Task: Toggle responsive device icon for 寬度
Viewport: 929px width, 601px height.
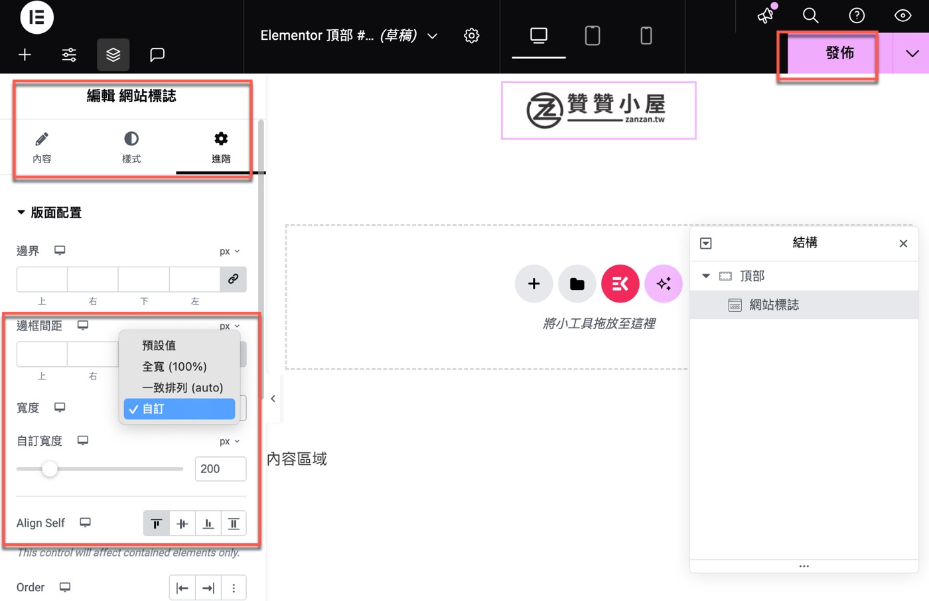Action: (x=60, y=407)
